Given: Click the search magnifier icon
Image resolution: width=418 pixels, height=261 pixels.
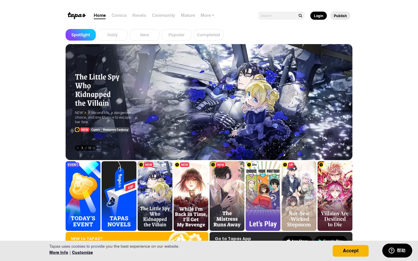Looking at the screenshot, I should tap(300, 16).
